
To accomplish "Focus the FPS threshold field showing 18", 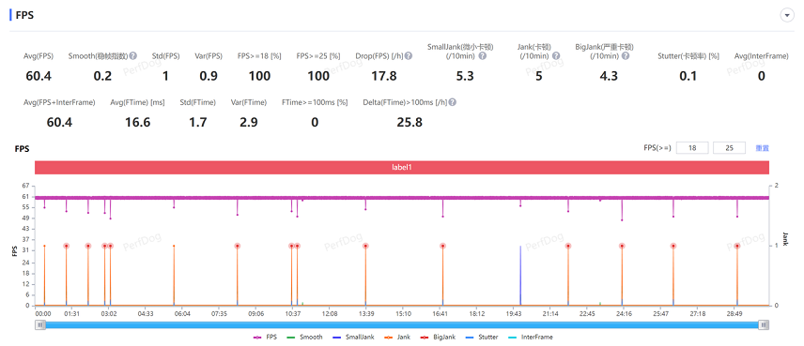I will click(x=692, y=148).
